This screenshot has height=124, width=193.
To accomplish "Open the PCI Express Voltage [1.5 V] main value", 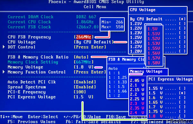I will 84,97.
